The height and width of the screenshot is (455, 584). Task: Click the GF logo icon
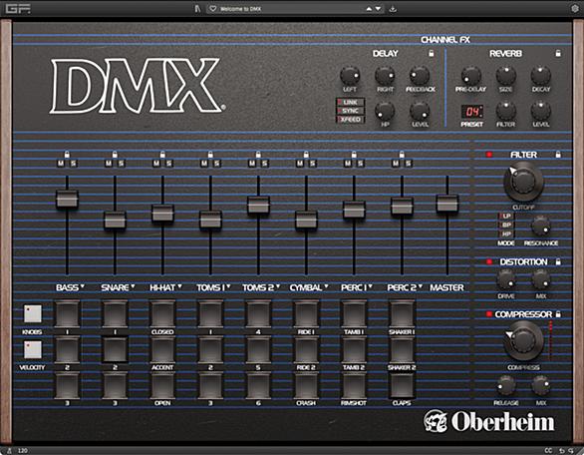(18, 8)
